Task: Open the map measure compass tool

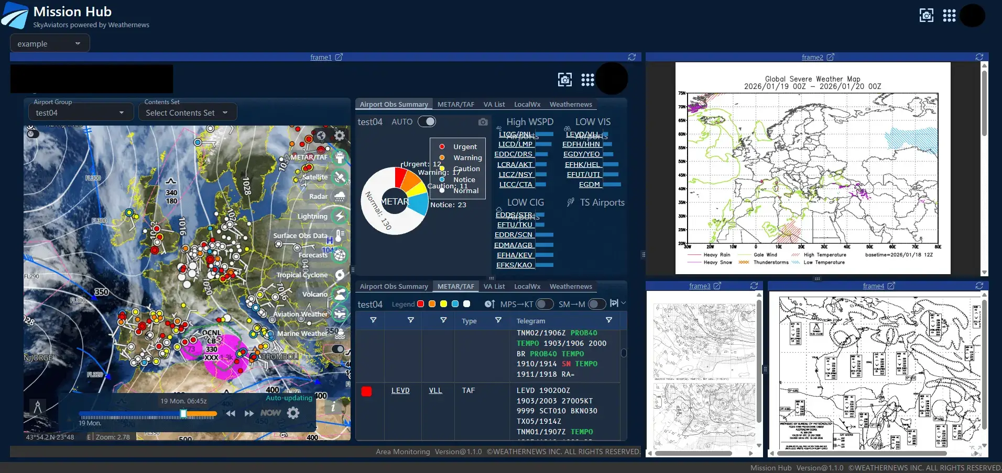Action: click(38, 407)
